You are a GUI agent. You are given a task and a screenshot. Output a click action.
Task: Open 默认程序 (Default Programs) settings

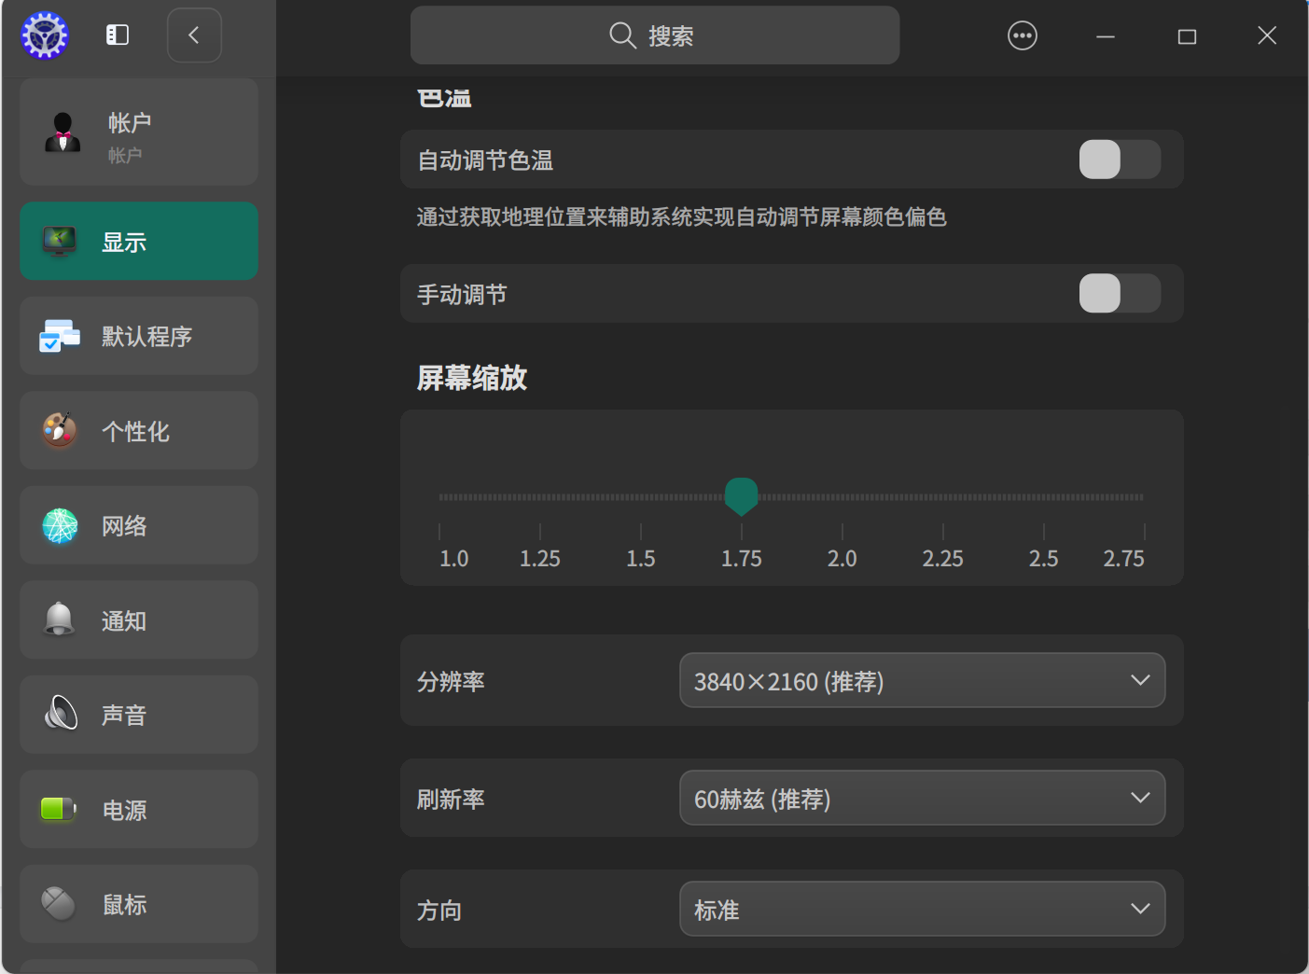[59, 336]
